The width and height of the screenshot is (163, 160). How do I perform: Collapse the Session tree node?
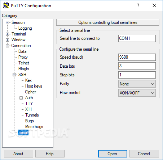pos(7,22)
